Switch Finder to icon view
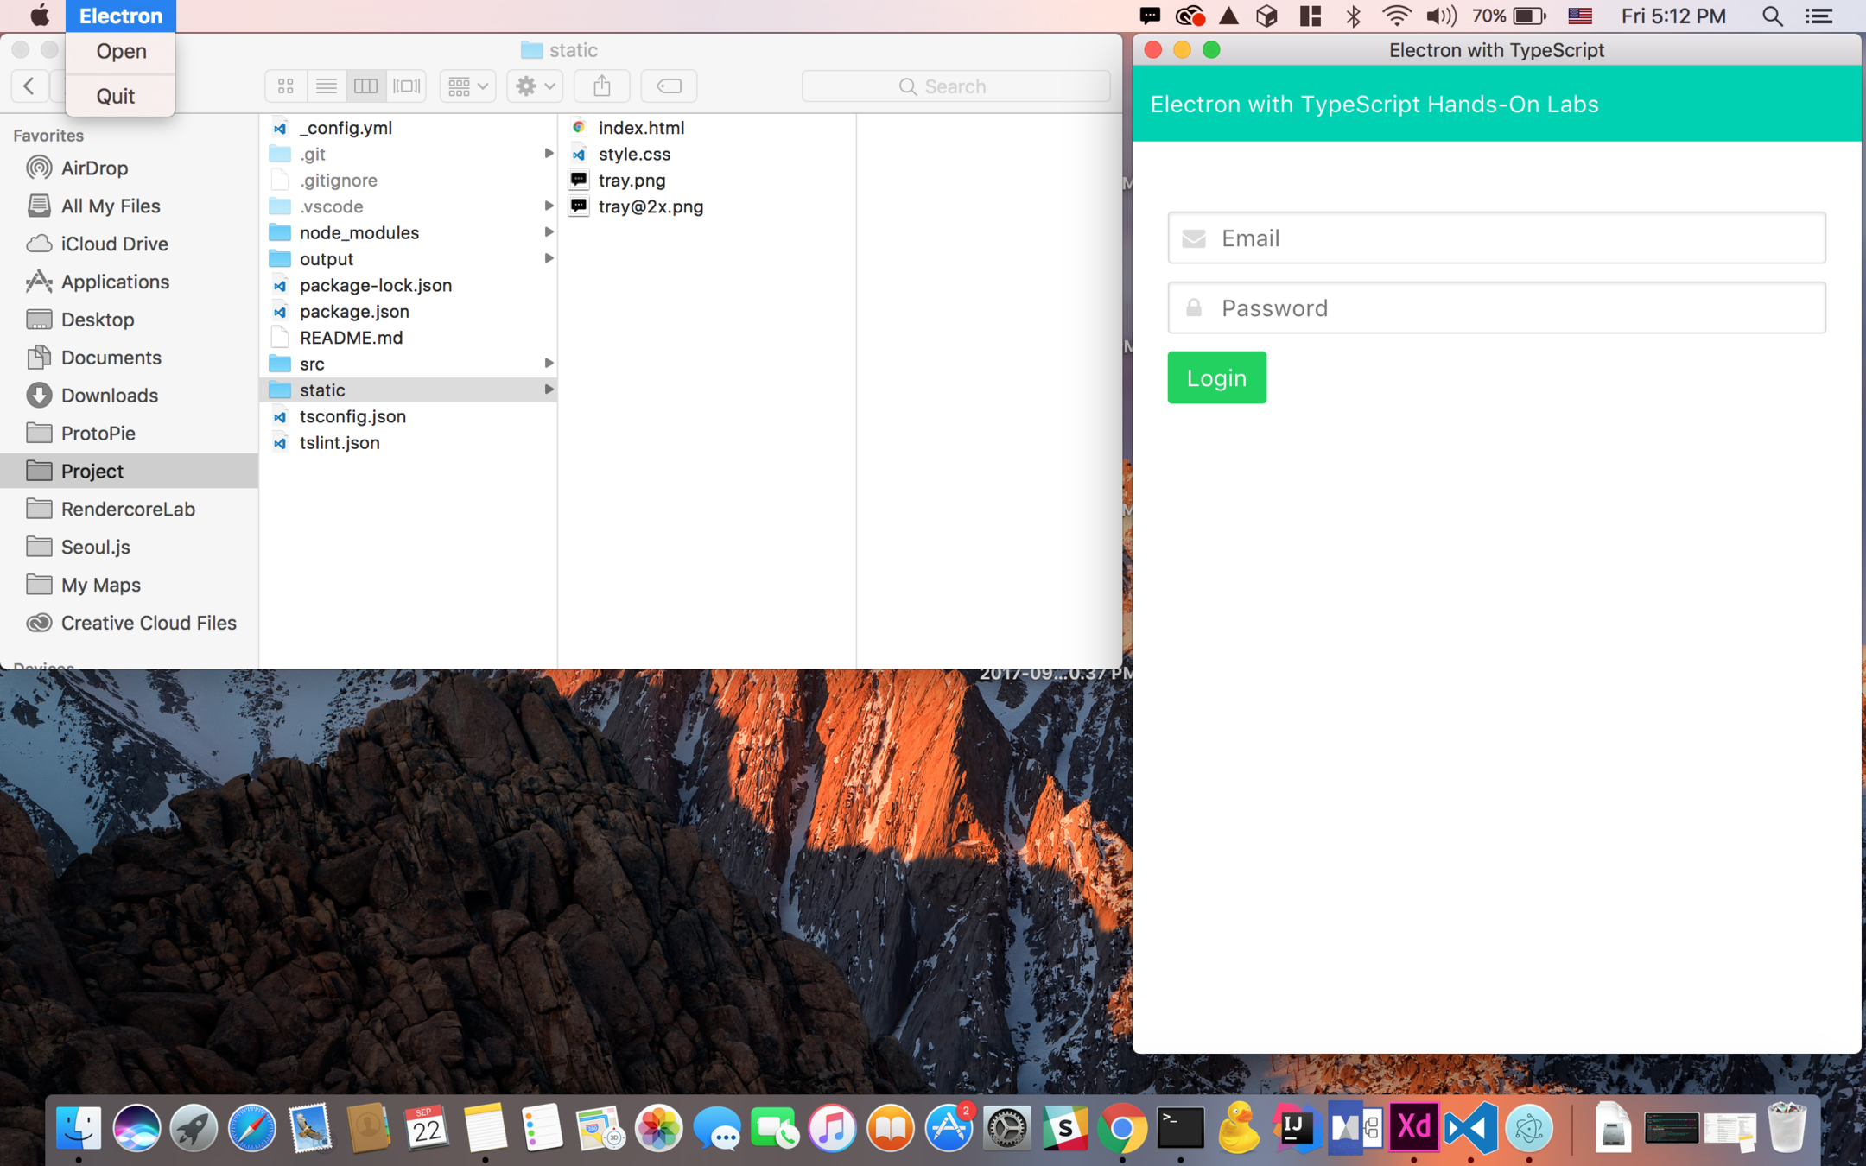1866x1166 pixels. click(x=286, y=86)
